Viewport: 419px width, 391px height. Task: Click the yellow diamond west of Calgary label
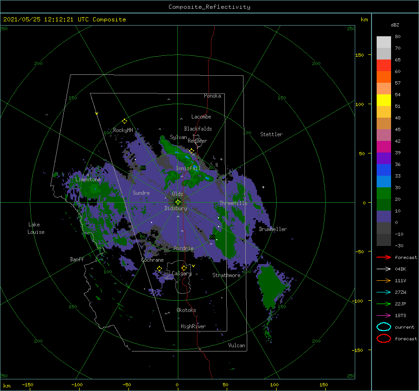[160, 268]
